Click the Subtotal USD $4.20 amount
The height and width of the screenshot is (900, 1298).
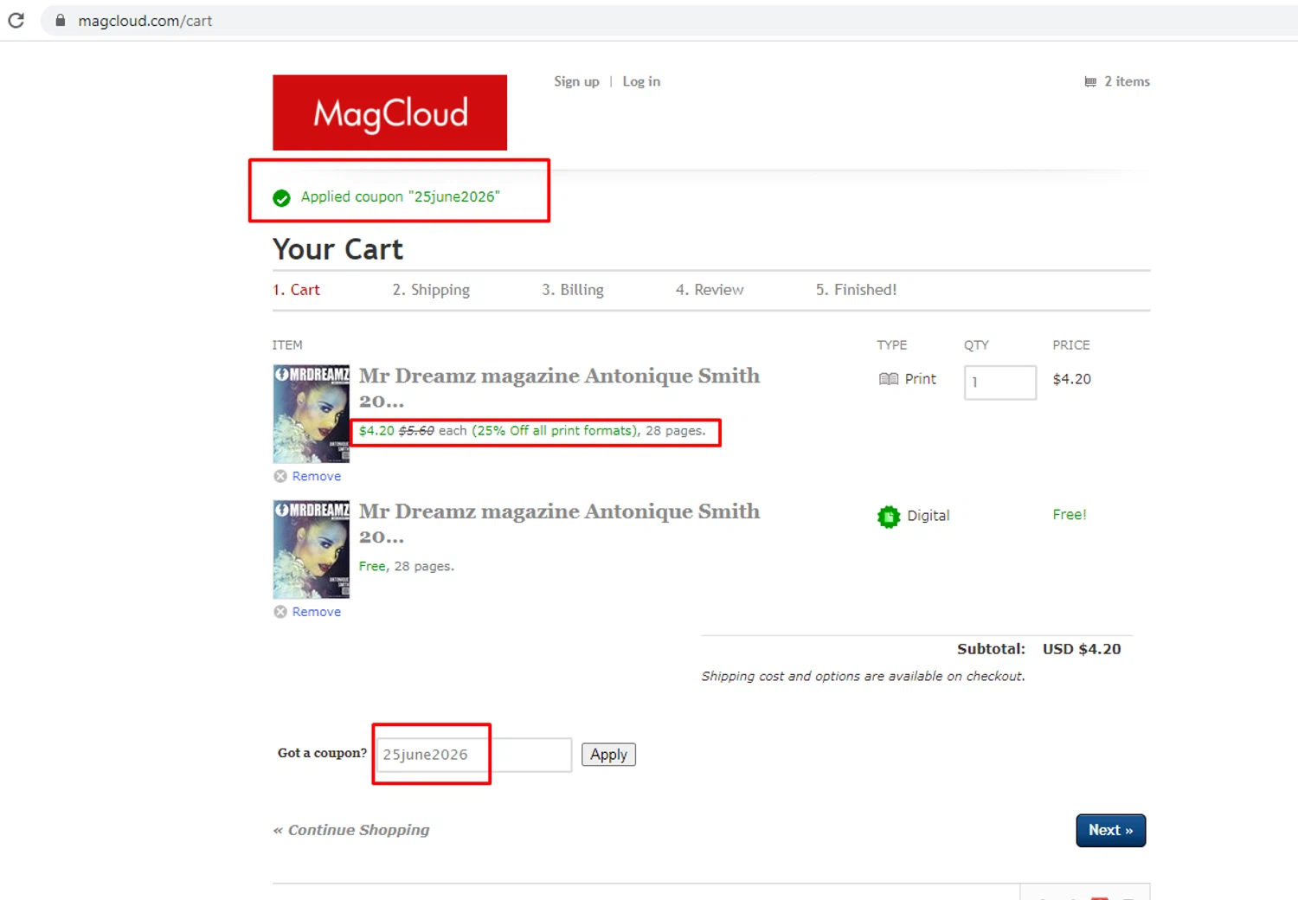(x=1082, y=649)
